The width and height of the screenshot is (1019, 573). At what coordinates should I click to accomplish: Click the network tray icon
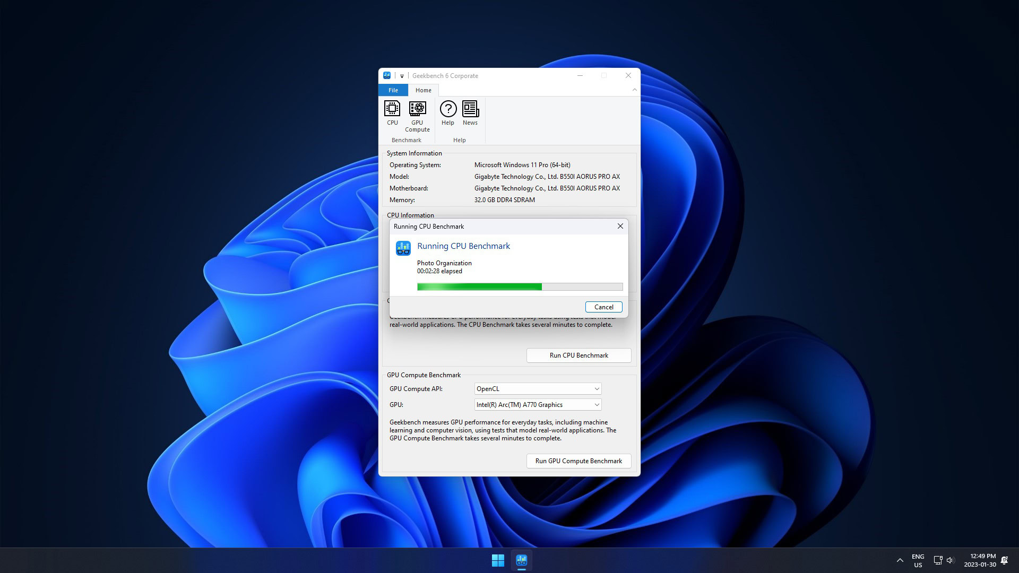coord(938,560)
